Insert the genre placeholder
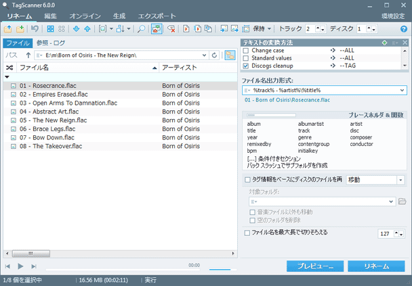 click(304, 137)
